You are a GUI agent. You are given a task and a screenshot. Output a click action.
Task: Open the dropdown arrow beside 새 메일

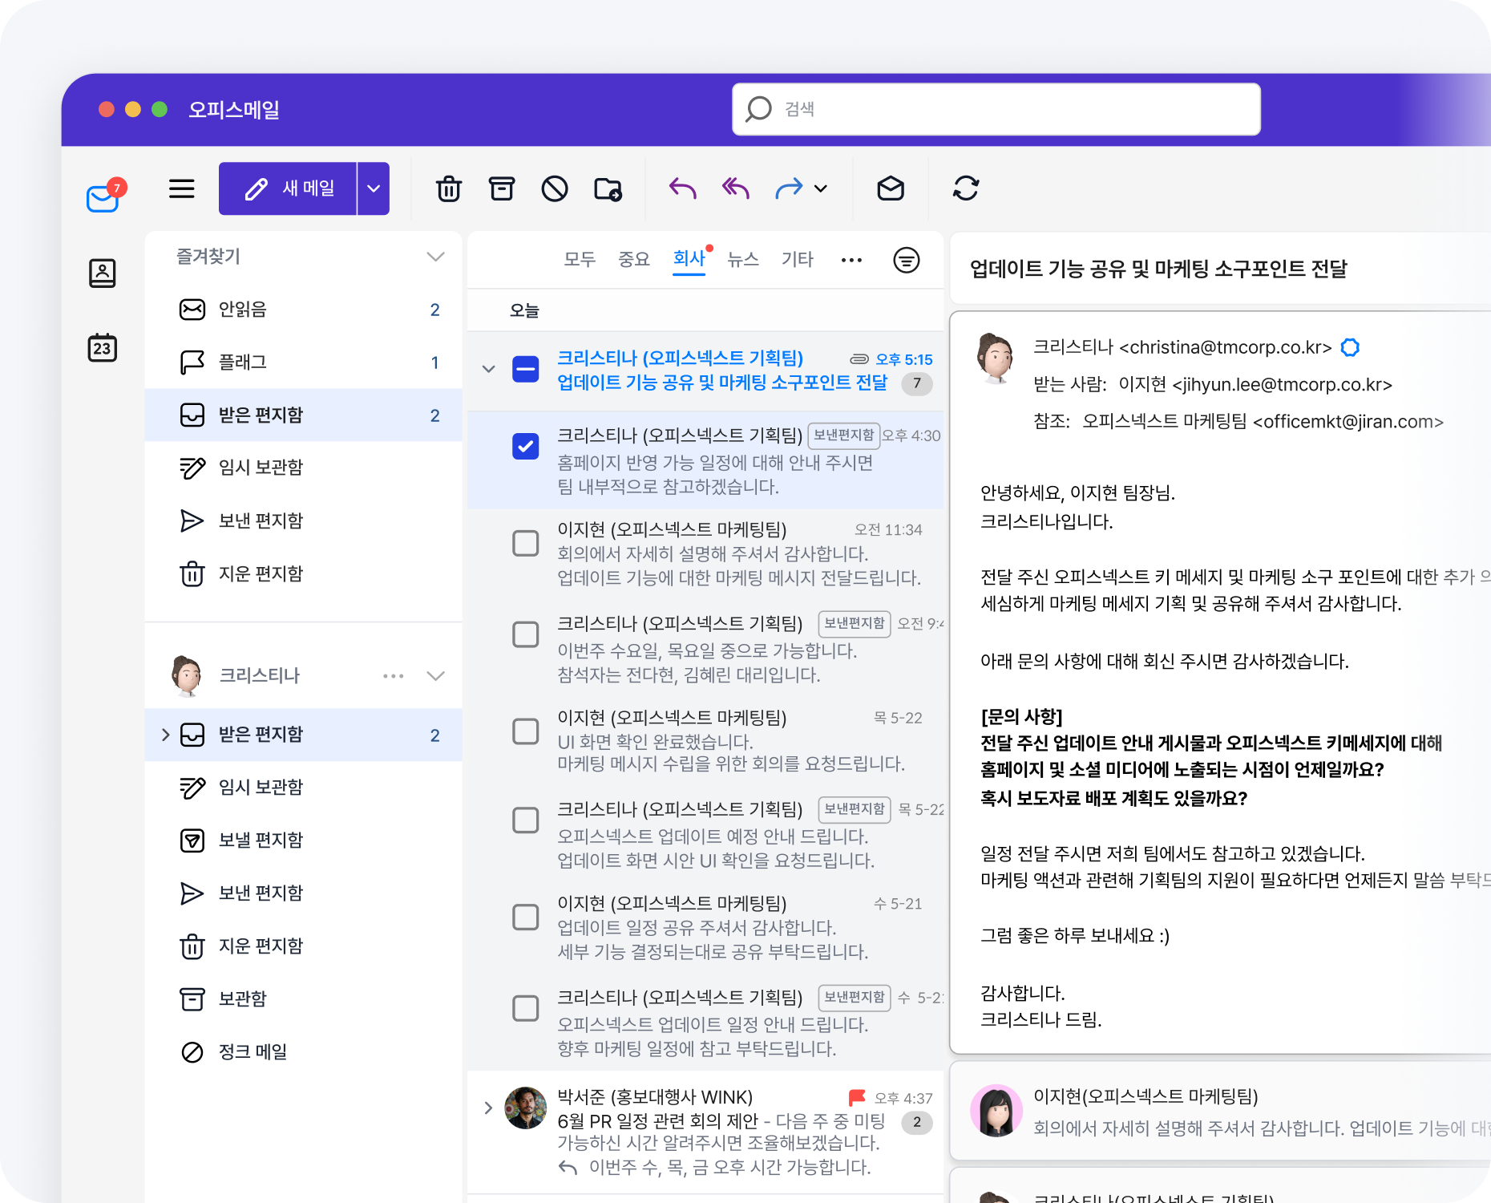tap(374, 189)
